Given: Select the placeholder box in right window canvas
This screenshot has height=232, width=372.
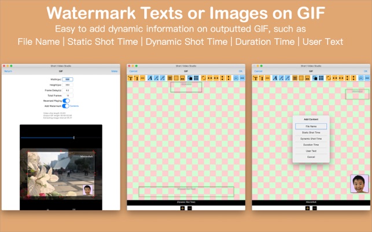Looking at the screenshot, I should tap(358, 94).
